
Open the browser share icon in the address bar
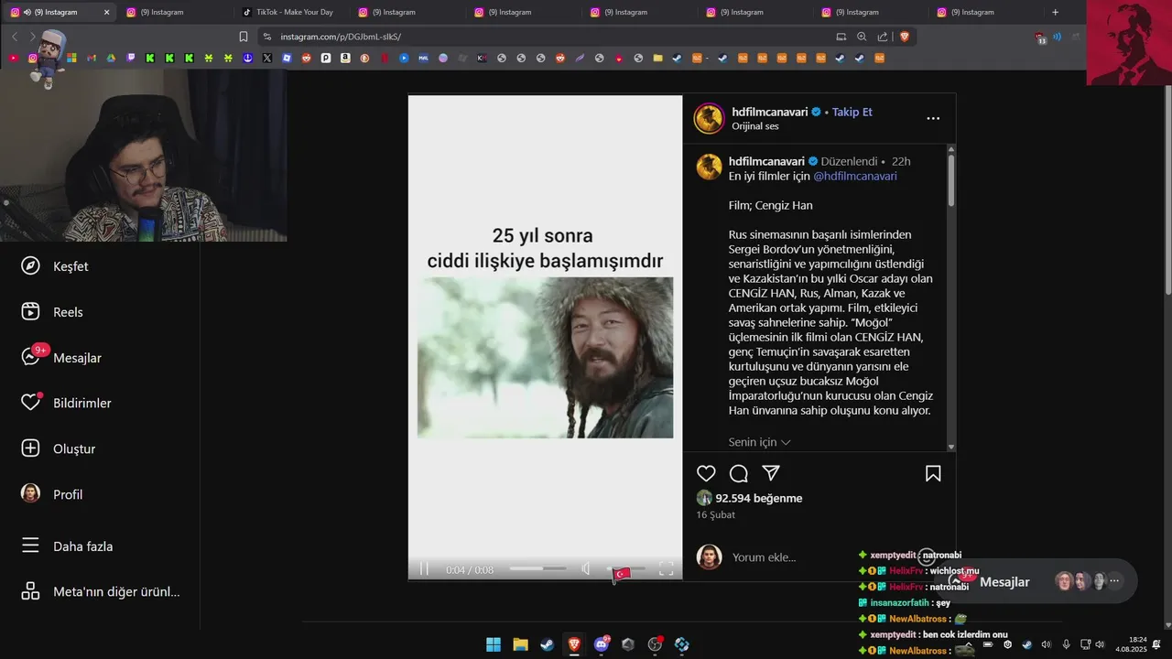point(883,37)
